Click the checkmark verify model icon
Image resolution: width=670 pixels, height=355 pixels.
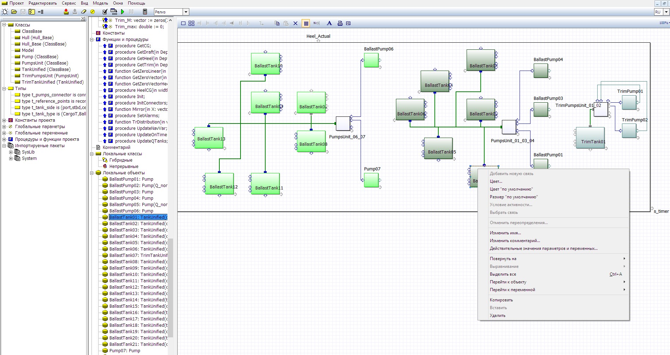coord(105,12)
